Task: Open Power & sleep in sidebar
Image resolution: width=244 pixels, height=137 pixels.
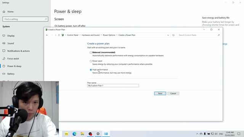Action: pyautogui.click(x=14, y=66)
